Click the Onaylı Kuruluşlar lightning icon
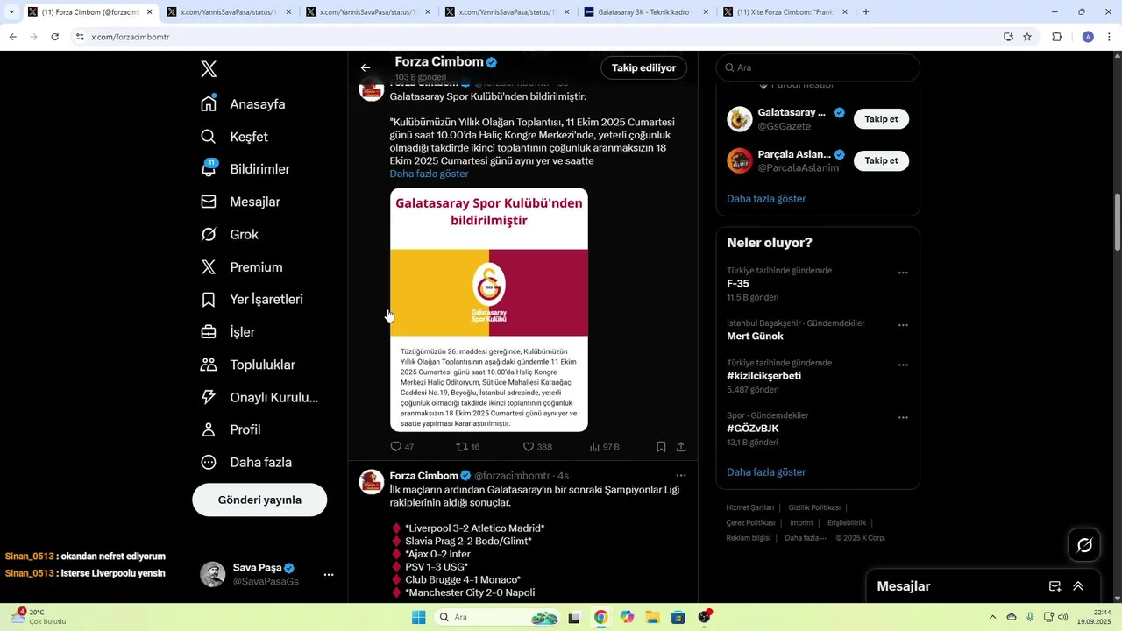The image size is (1122, 631). point(209,397)
